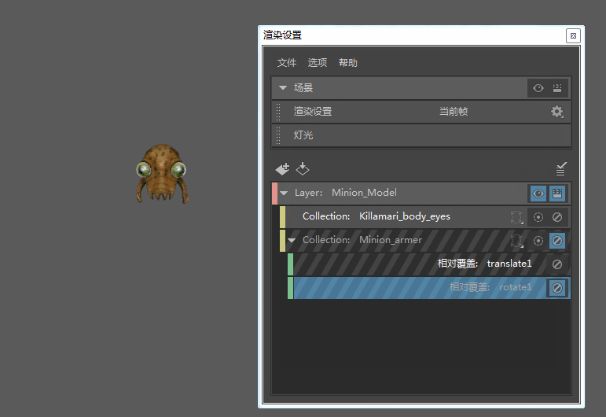Click translate1 green color bar
This screenshot has height=417, width=606.
(290, 264)
